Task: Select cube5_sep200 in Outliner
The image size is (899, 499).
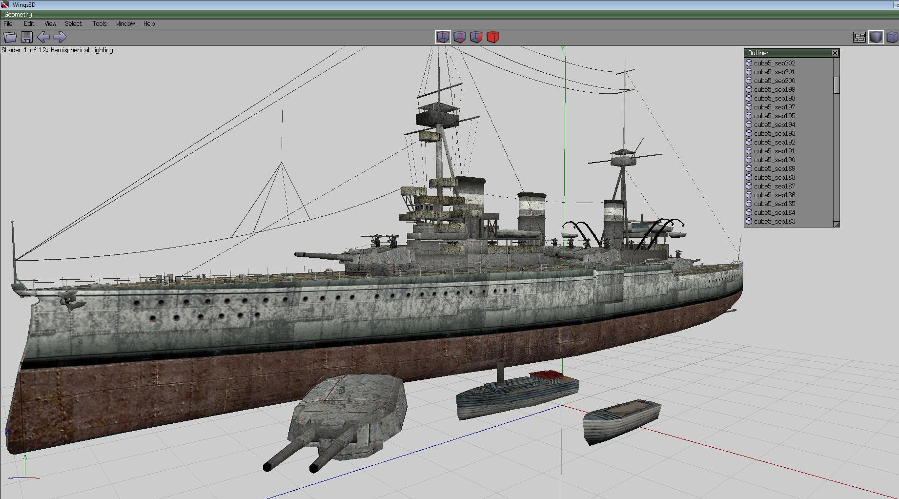Action: pyautogui.click(x=774, y=81)
